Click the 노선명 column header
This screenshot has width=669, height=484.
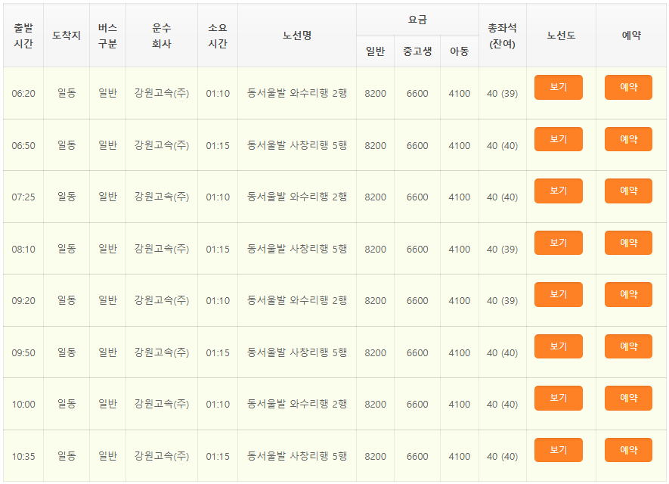tap(296, 34)
